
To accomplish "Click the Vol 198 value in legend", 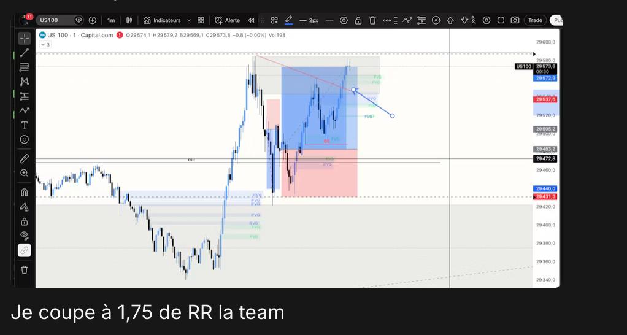I will pos(277,35).
